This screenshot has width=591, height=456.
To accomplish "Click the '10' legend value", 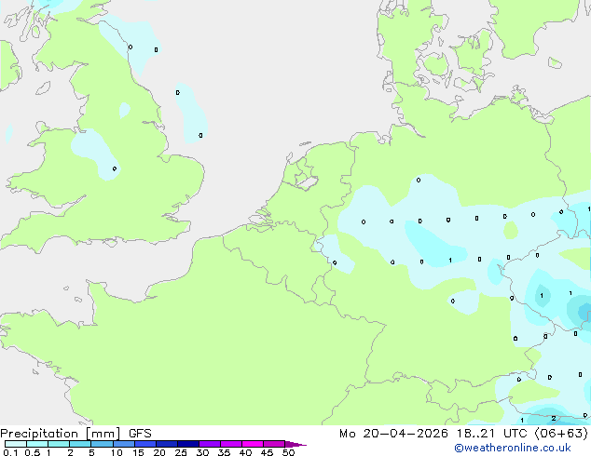I will pos(117,452).
